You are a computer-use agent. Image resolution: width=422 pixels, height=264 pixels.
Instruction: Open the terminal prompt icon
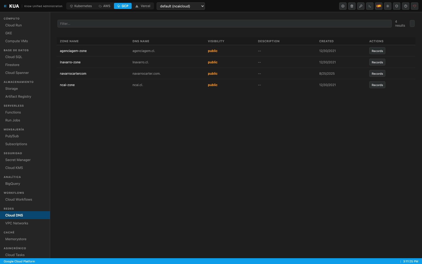tap(370, 6)
